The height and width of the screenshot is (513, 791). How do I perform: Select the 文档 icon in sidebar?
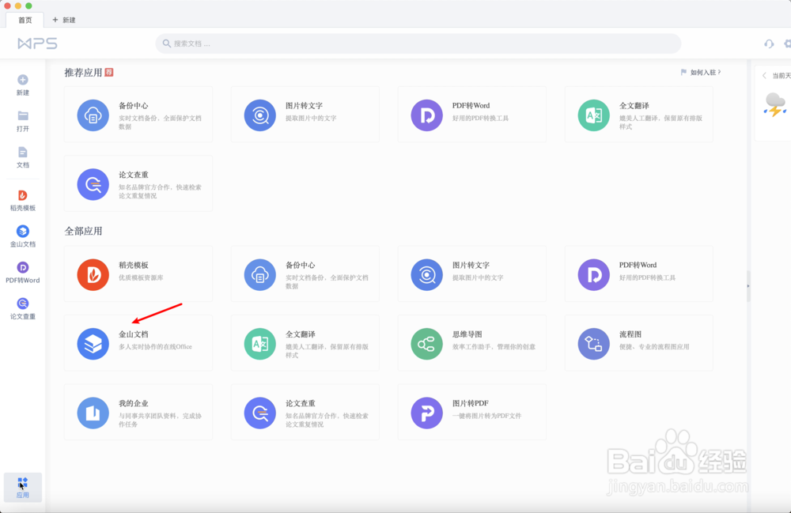click(23, 153)
